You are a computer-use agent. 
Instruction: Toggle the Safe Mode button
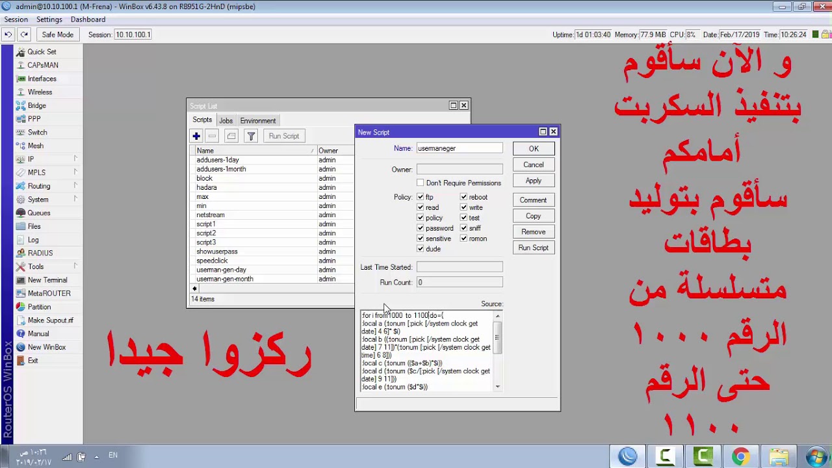pos(58,34)
